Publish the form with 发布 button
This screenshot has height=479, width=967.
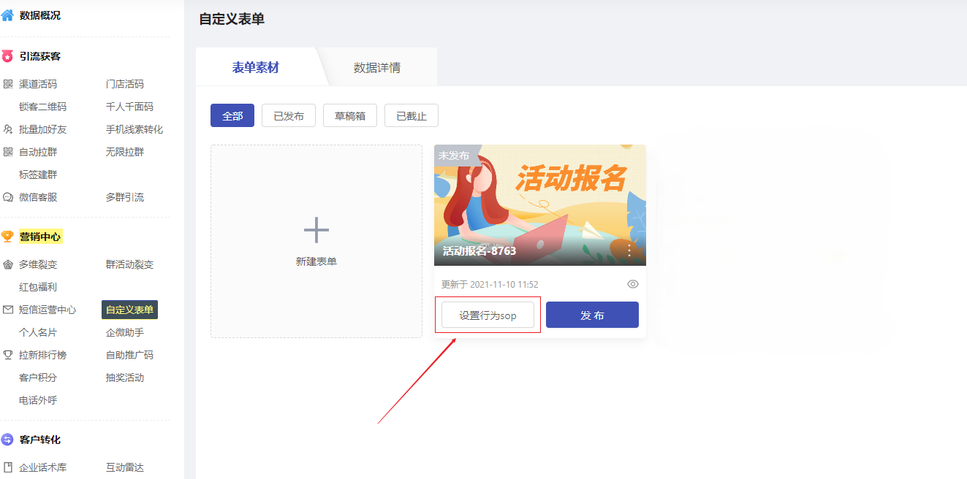tap(592, 315)
